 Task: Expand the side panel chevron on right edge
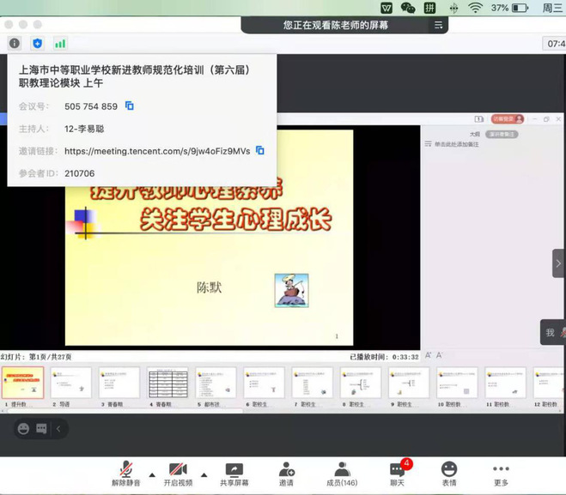click(557, 263)
